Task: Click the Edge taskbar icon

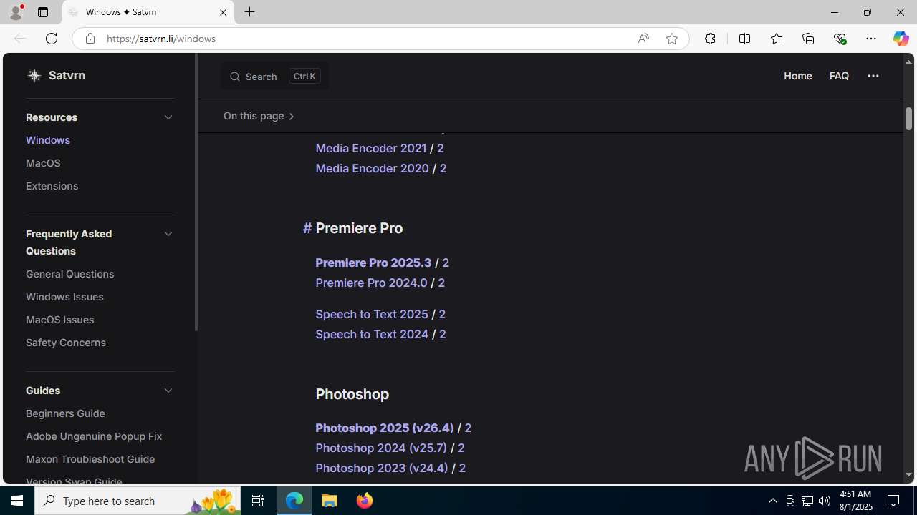Action: pyautogui.click(x=294, y=501)
